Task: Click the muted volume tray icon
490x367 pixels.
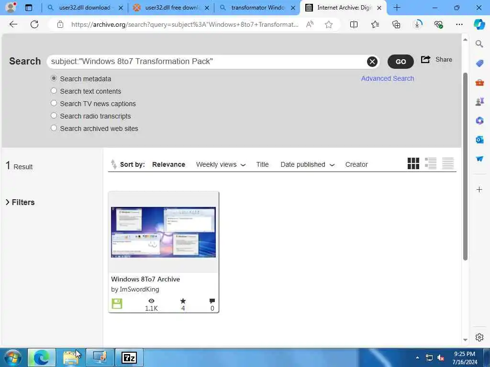Action: point(441,357)
